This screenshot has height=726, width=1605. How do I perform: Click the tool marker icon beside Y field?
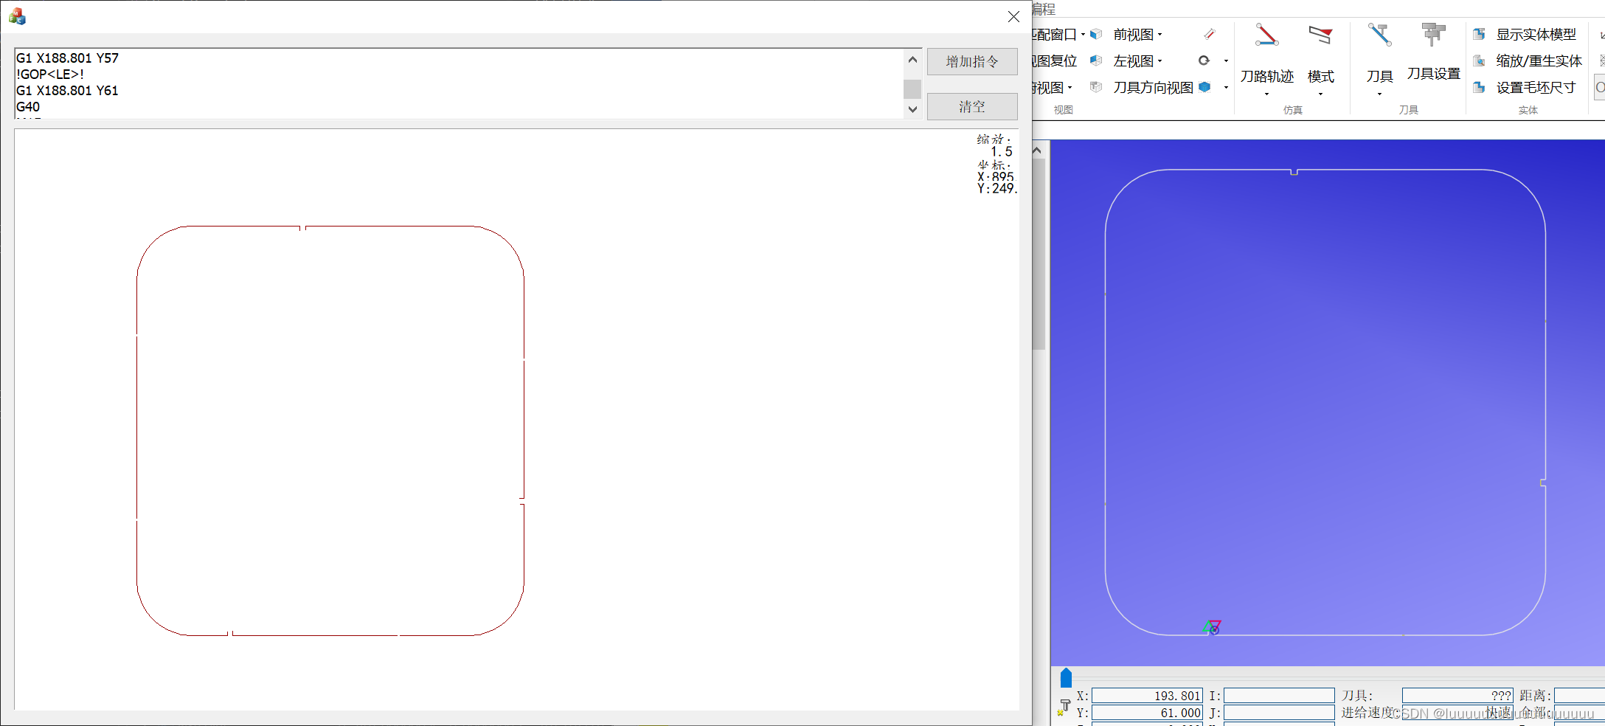1064,708
